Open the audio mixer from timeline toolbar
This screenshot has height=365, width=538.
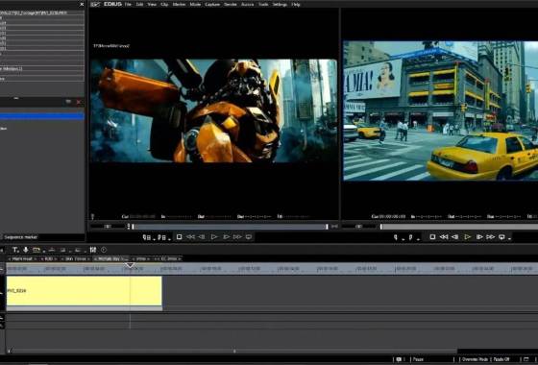pyautogui.click(x=92, y=250)
